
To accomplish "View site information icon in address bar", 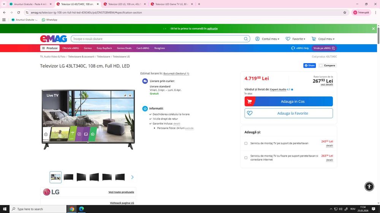I will (27, 12).
